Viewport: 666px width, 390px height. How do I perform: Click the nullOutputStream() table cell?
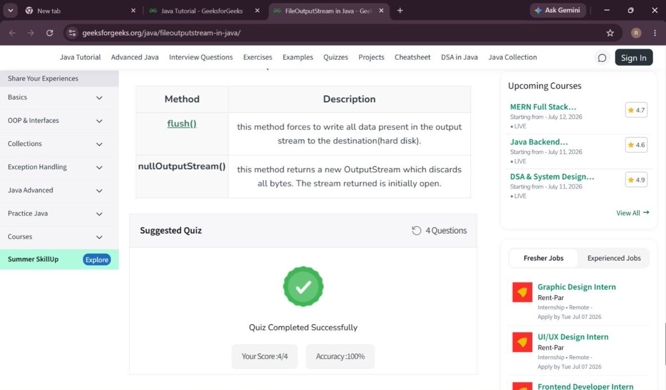[182, 176]
